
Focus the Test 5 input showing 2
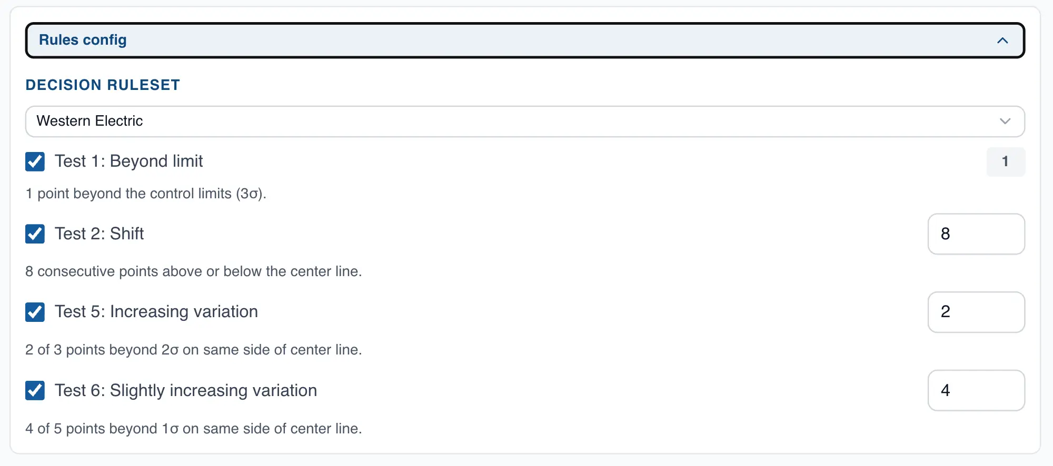pyautogui.click(x=976, y=312)
